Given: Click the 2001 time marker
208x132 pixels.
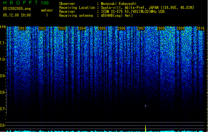Looking at the screenshot, I should 22,28.
